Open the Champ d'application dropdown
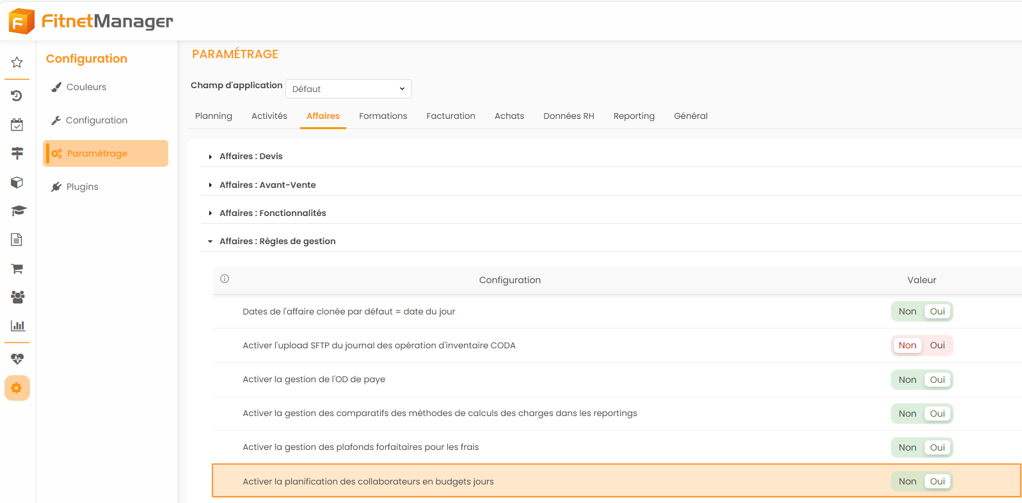 (x=348, y=89)
